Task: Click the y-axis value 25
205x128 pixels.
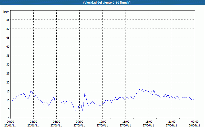Action: click(x=8, y=73)
